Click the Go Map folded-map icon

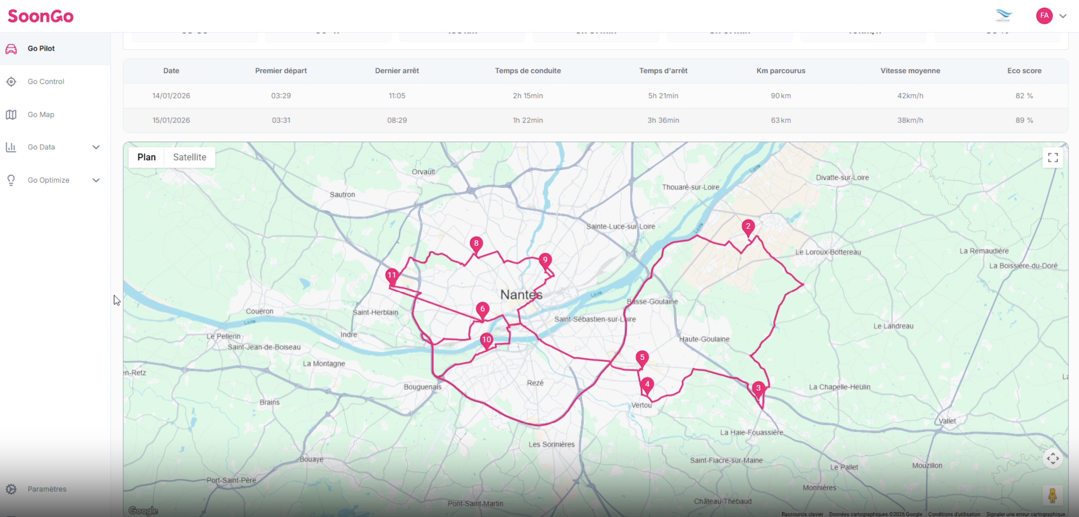point(11,115)
